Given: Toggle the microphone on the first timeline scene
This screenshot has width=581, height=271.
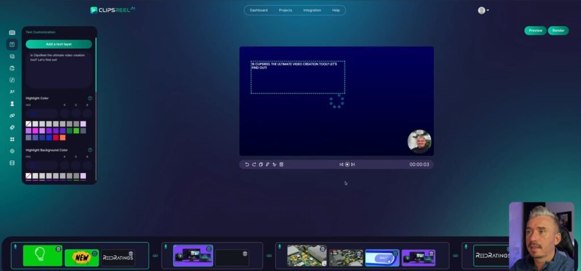Looking at the screenshot, I should pos(15,247).
